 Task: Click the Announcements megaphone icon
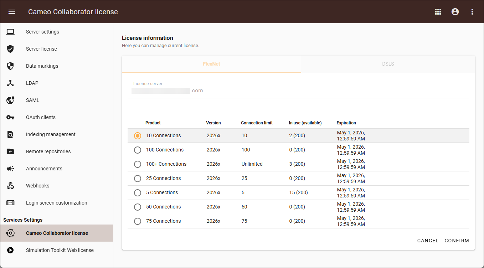click(x=10, y=169)
